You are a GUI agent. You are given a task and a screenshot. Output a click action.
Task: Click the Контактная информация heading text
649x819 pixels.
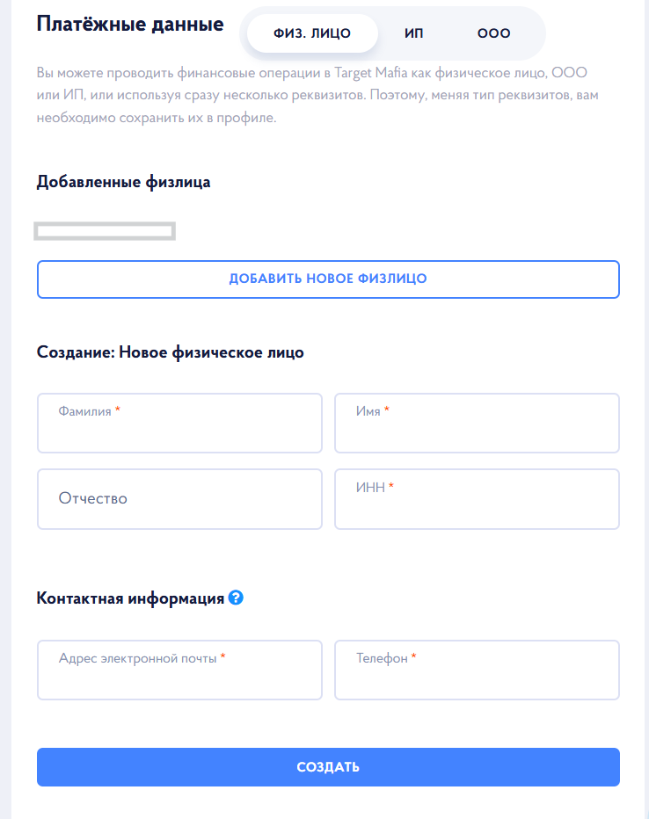coord(130,598)
